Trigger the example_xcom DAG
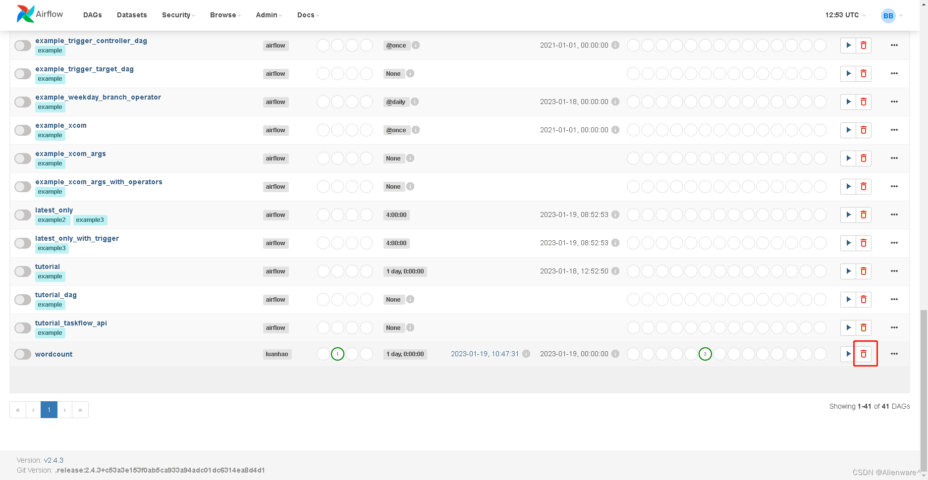Screen dimensions: 928x480 coord(848,130)
